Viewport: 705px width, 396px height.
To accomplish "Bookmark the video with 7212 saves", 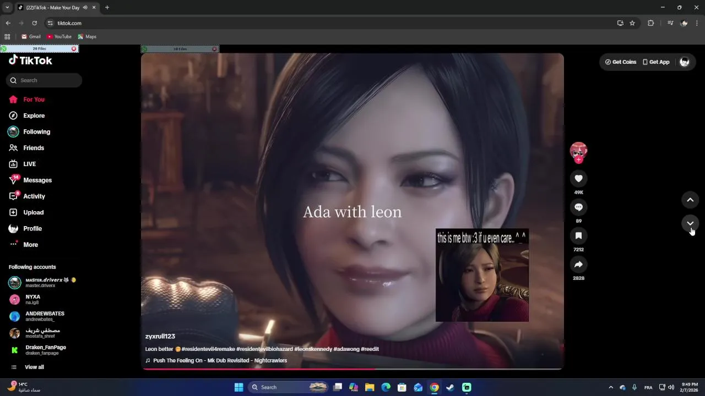I will click(578, 235).
